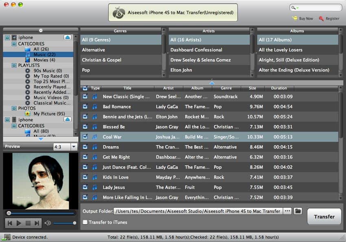Collapse the PHOTOS tree node
Screen dimensions: 346x242
pos(14,108)
